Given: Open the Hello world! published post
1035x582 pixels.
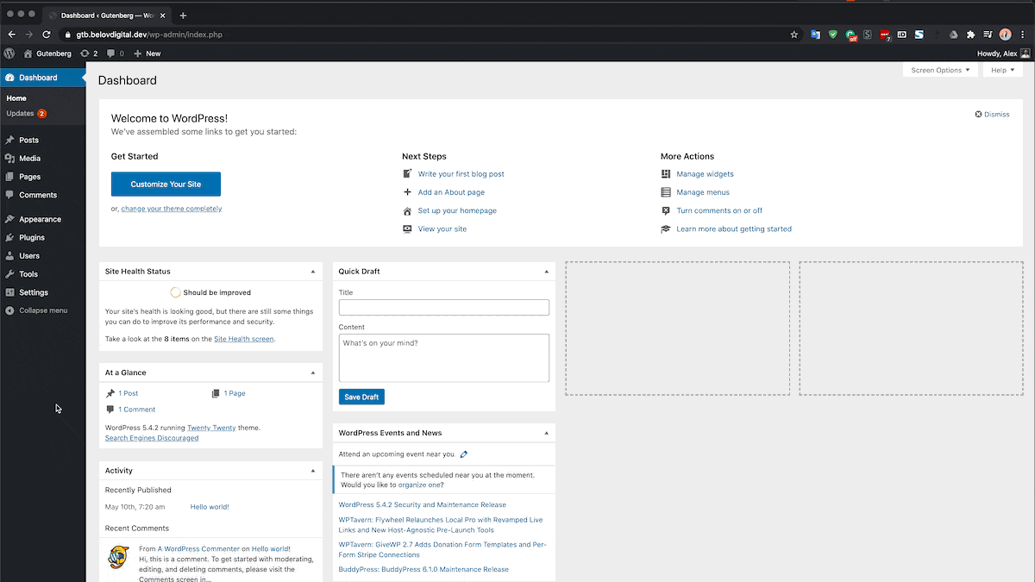Looking at the screenshot, I should 210,507.
